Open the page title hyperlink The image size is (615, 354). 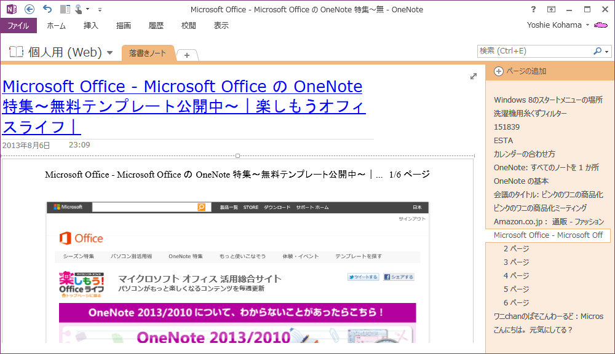tap(184, 106)
